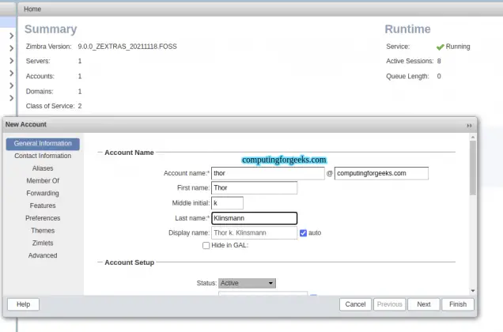This screenshot has height=332, width=503.
Task: Expand the last sidebar chevron arrow
Action: point(12,98)
